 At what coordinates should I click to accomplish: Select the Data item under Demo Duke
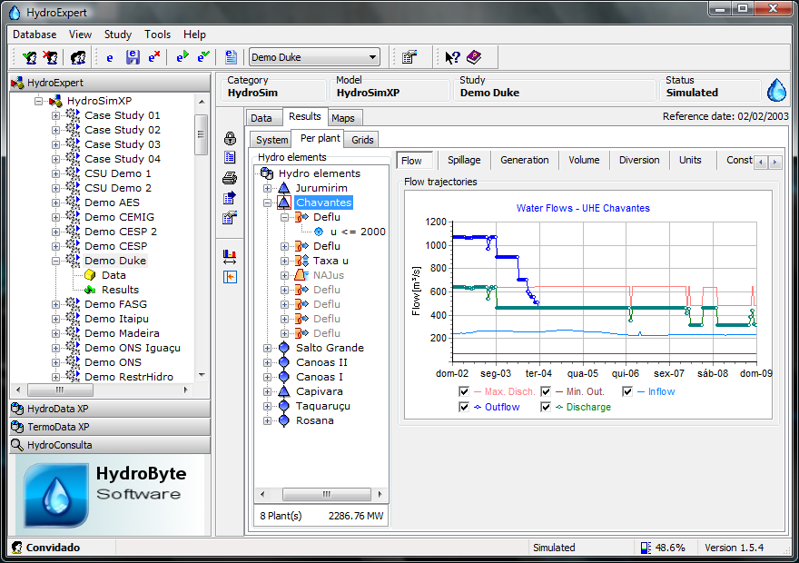pyautogui.click(x=113, y=275)
